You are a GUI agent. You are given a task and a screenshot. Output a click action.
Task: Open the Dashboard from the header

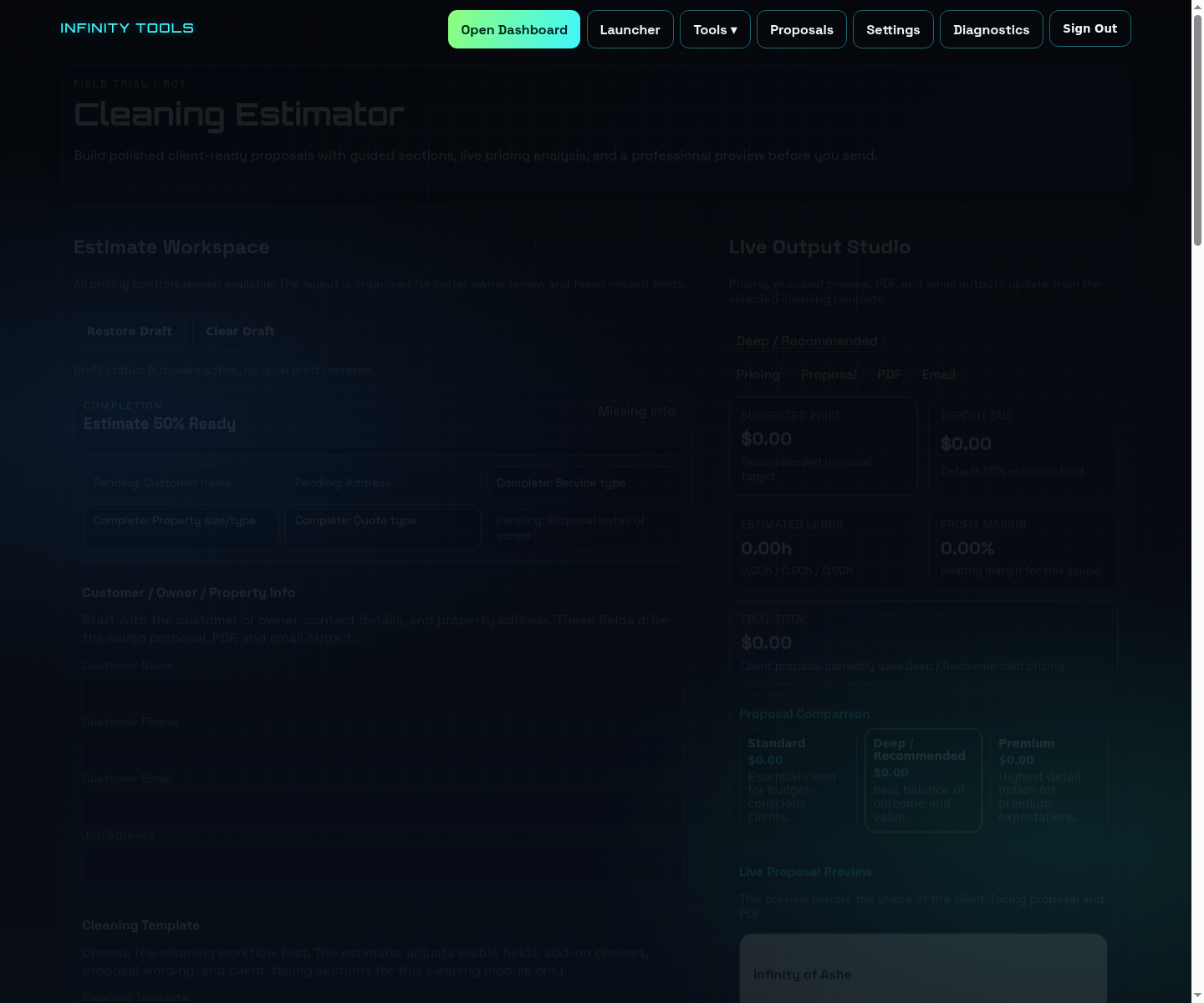coord(514,29)
